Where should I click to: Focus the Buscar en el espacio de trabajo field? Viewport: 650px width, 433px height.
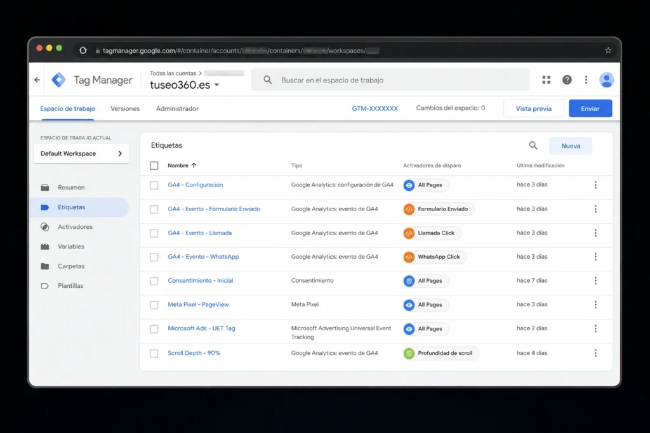(390, 80)
